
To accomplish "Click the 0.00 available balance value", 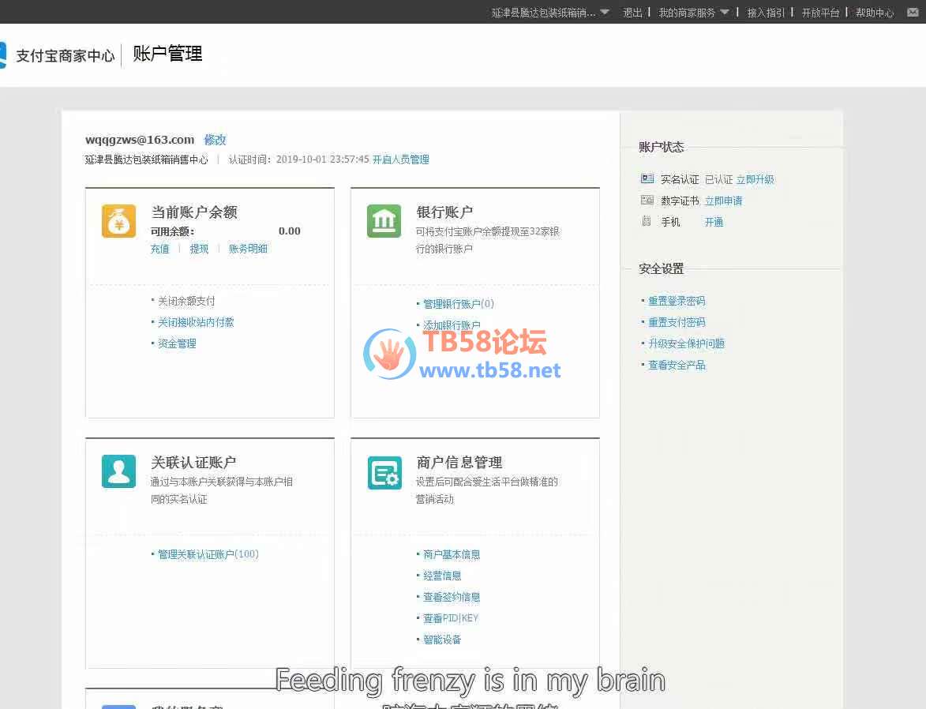I will click(x=290, y=231).
